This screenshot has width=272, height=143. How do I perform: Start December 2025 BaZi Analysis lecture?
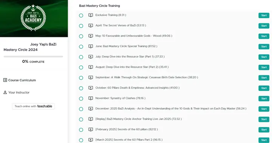pos(264,109)
